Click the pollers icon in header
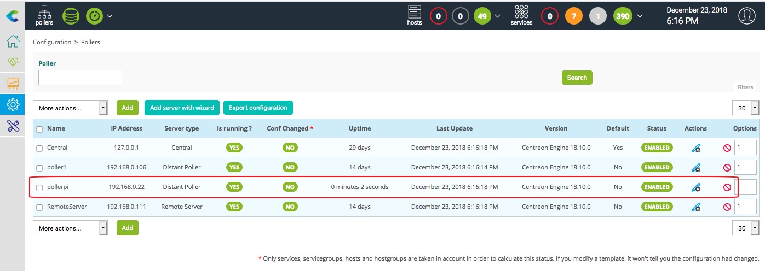Screen dimensions: 765x271 coord(45,15)
